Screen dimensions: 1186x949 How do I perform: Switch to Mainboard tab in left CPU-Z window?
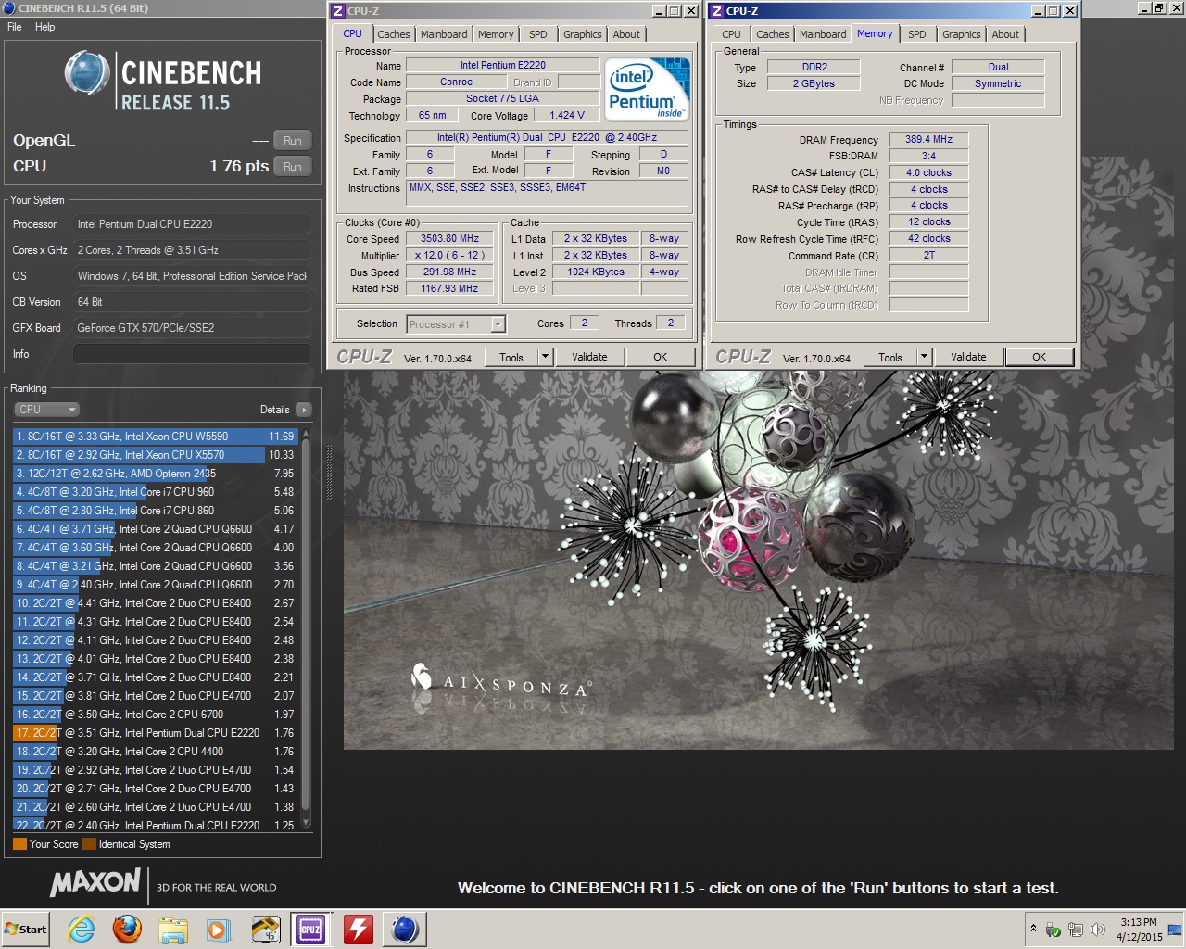pos(444,34)
